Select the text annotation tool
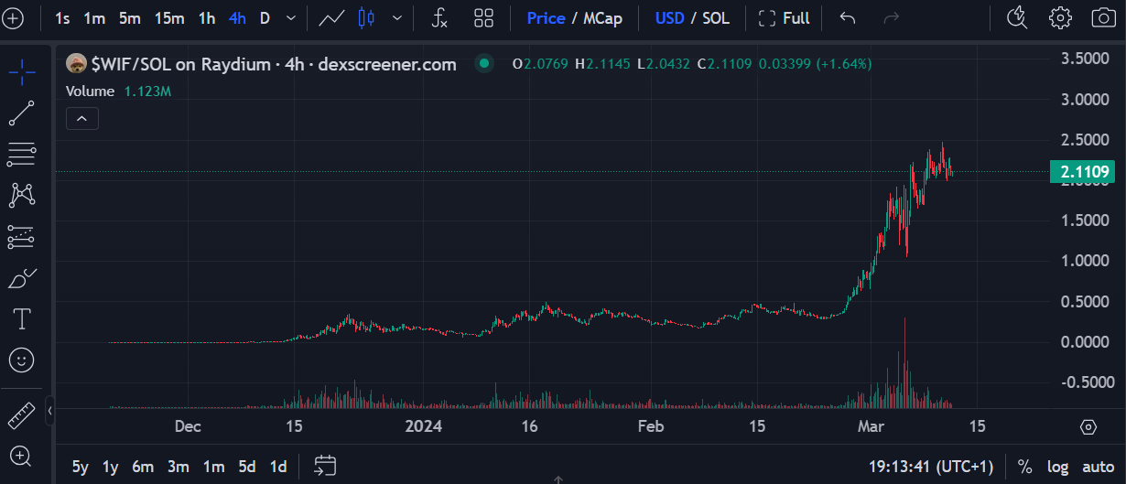 click(x=21, y=319)
